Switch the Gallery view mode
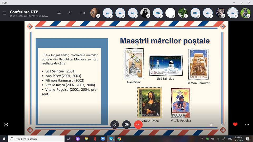253x142 pixels. [x=43, y=16]
